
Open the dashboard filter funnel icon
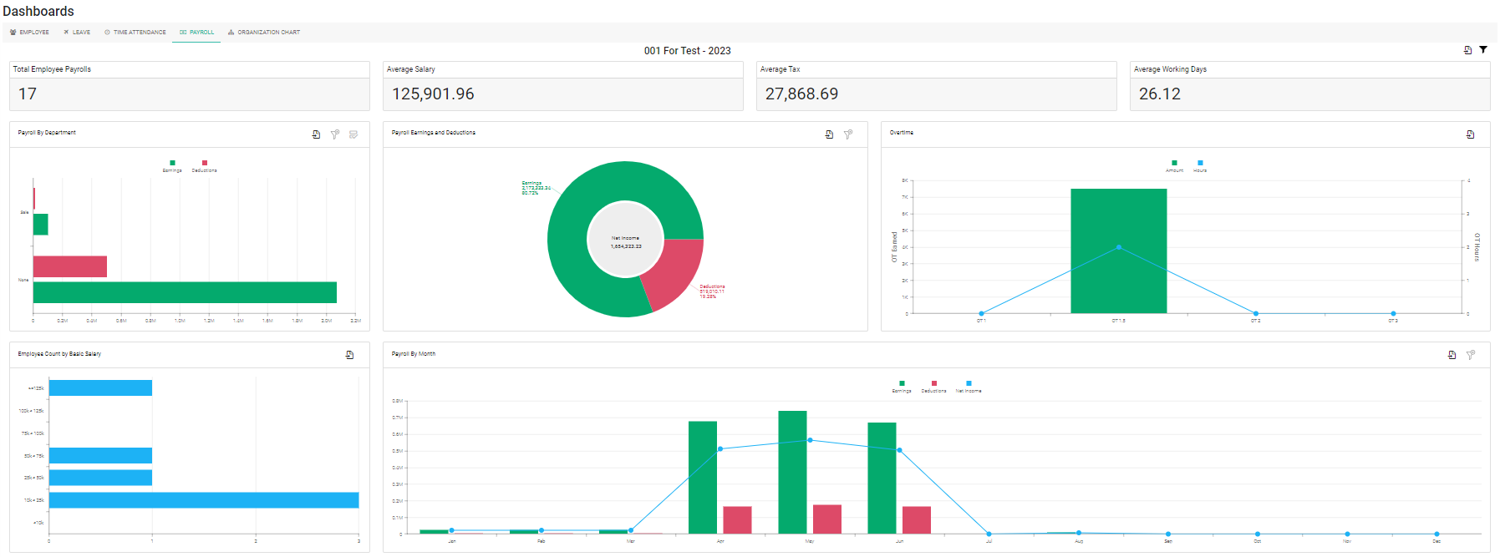(1483, 50)
